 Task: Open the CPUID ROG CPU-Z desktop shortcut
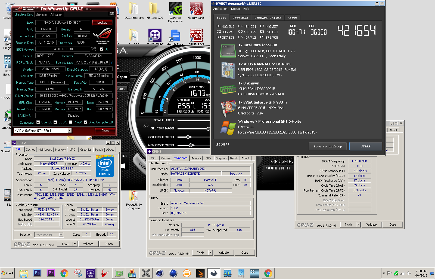tap(196, 37)
